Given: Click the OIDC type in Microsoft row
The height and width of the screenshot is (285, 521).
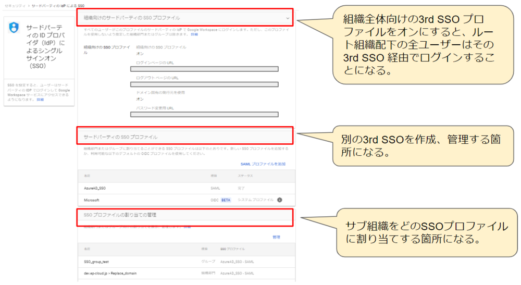Looking at the screenshot, I should tap(214, 200).
